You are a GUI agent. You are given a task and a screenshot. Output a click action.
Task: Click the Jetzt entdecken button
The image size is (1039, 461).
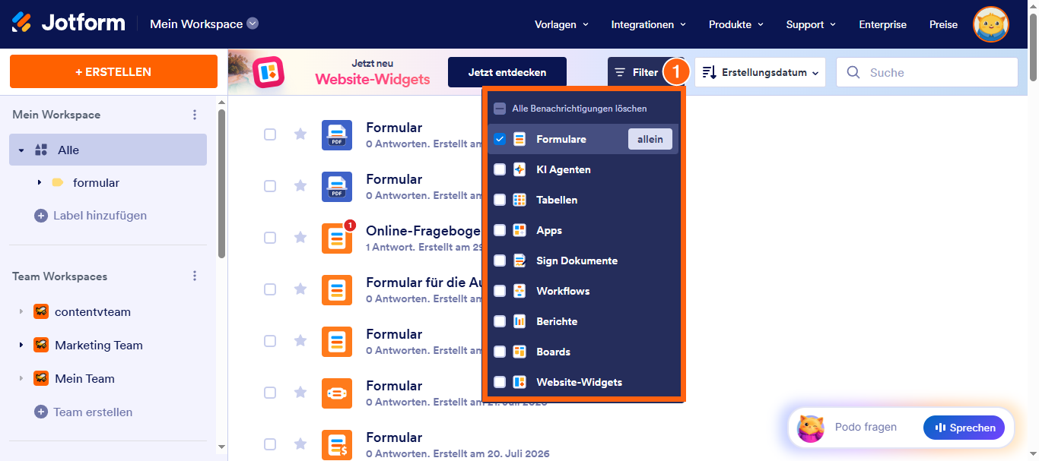(x=507, y=72)
